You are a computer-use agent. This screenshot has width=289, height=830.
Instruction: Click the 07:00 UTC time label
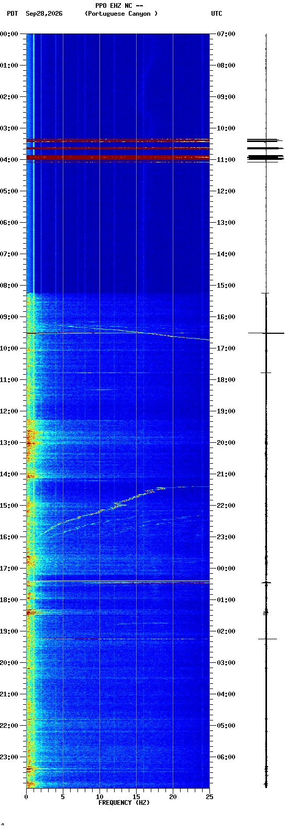(226, 34)
